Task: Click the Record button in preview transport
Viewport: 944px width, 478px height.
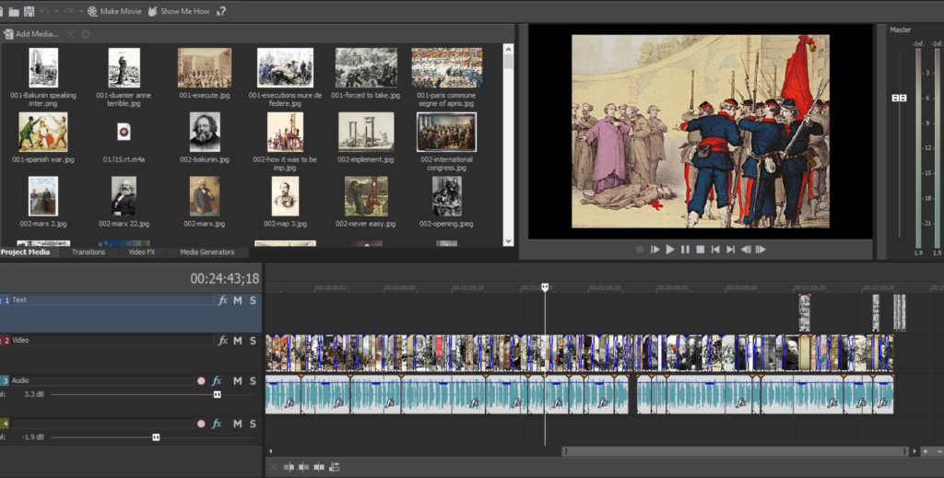Action: [x=640, y=250]
